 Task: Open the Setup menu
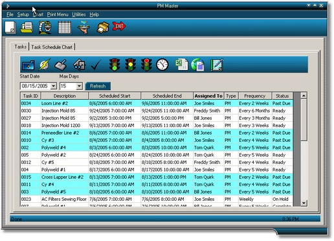[x=23, y=14]
